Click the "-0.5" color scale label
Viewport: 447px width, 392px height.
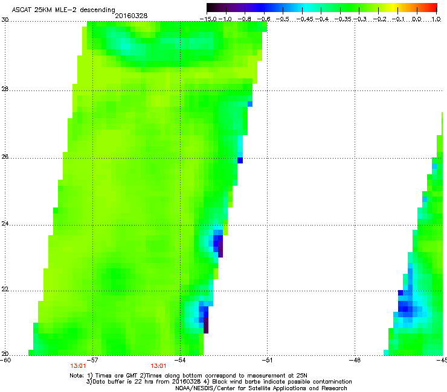pos(283,19)
